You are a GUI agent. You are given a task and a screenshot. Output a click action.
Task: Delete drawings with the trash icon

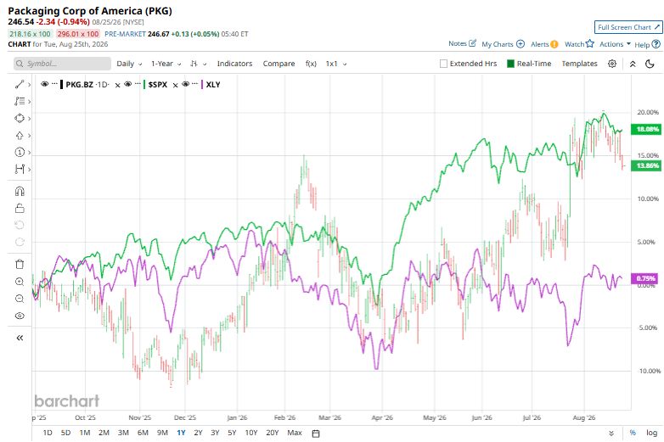coord(20,265)
